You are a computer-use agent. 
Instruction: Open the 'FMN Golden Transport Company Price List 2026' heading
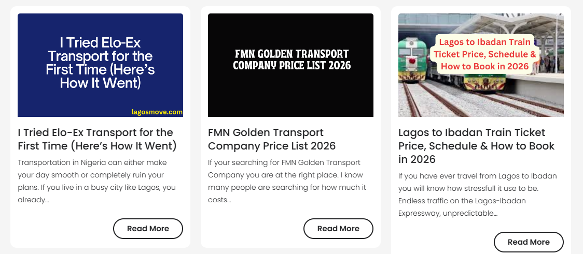272,139
